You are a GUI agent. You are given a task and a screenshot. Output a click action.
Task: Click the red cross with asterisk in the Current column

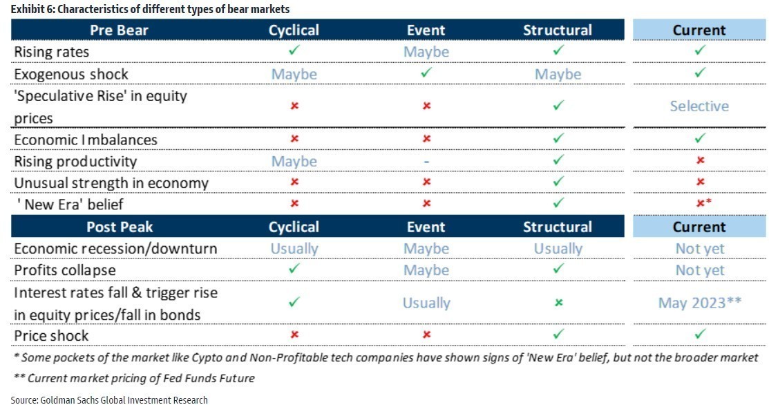[x=703, y=202]
